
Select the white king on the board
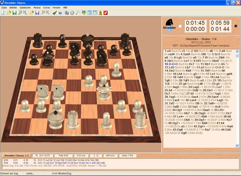click(x=55, y=119)
